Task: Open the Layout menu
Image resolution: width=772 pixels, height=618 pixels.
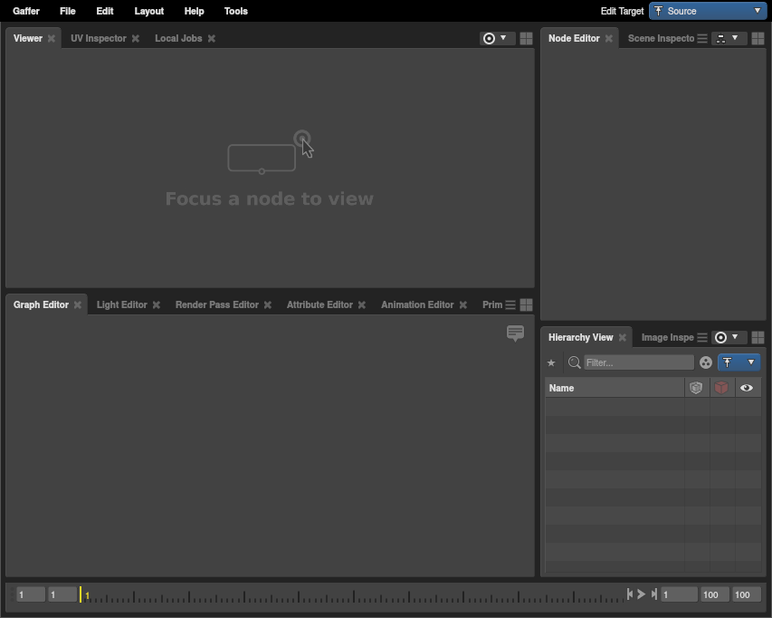Action: [148, 11]
